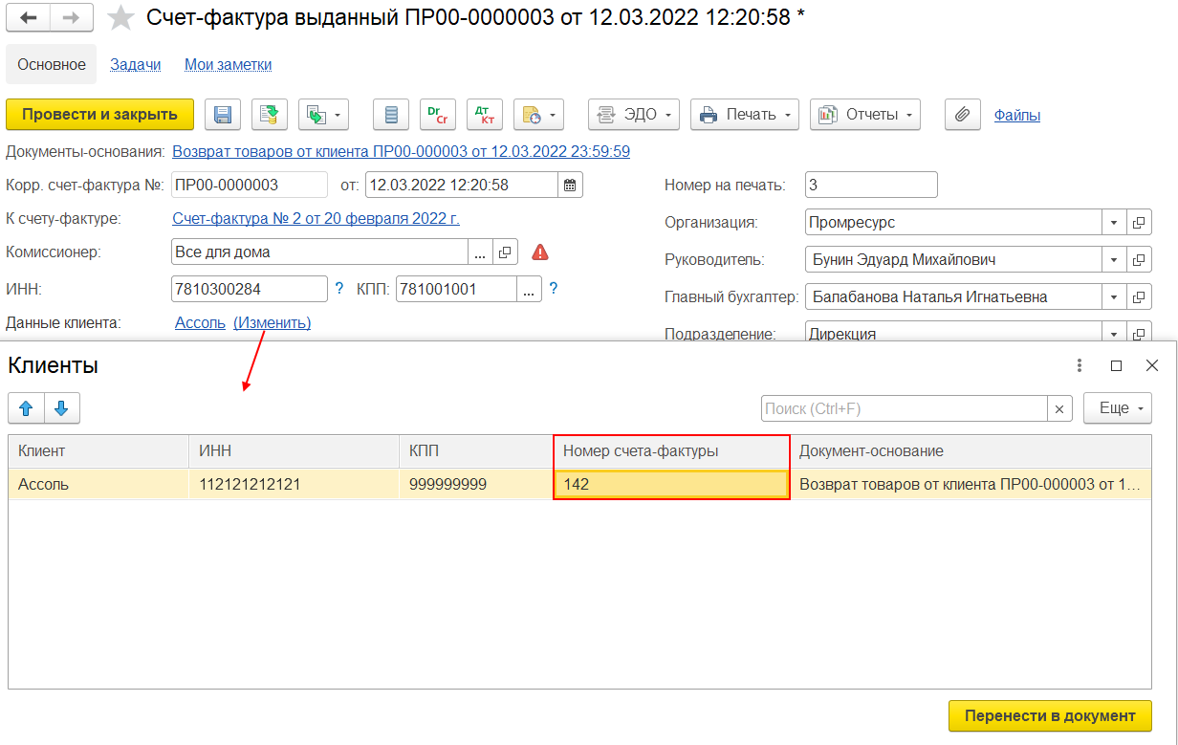
Task: Click the Номер счета-фактуры cell 142
Action: (x=671, y=484)
